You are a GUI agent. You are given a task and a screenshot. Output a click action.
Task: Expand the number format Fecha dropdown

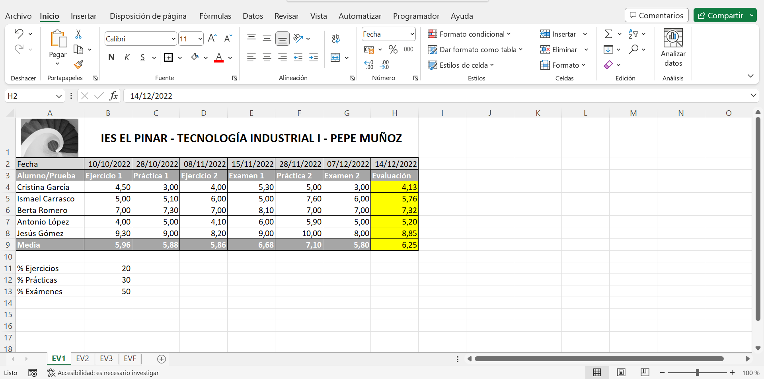click(x=412, y=34)
